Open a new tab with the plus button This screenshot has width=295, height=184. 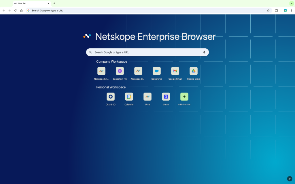click(54, 3)
